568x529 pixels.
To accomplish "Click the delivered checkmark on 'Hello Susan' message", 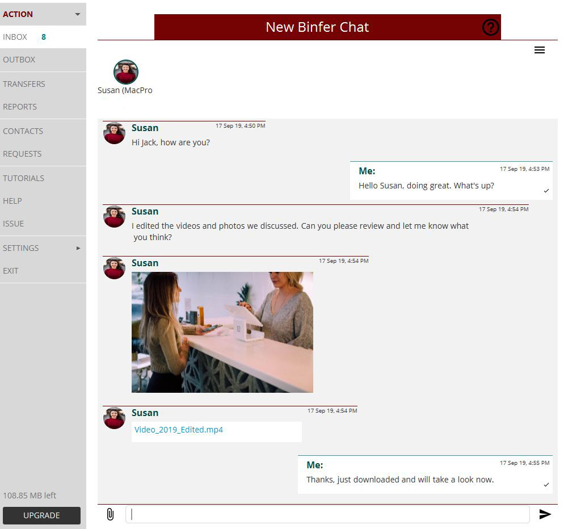I will 546,191.
